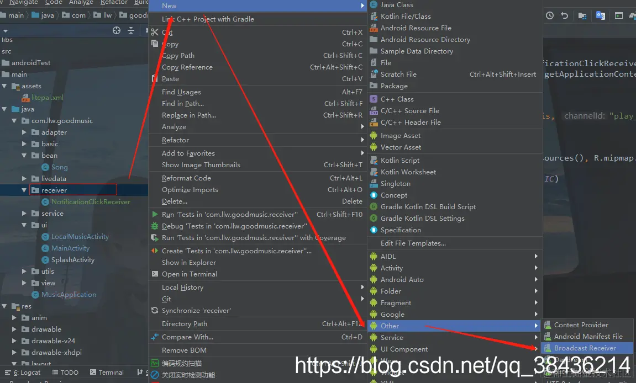Click the C/C++ Header File icon

click(x=374, y=123)
